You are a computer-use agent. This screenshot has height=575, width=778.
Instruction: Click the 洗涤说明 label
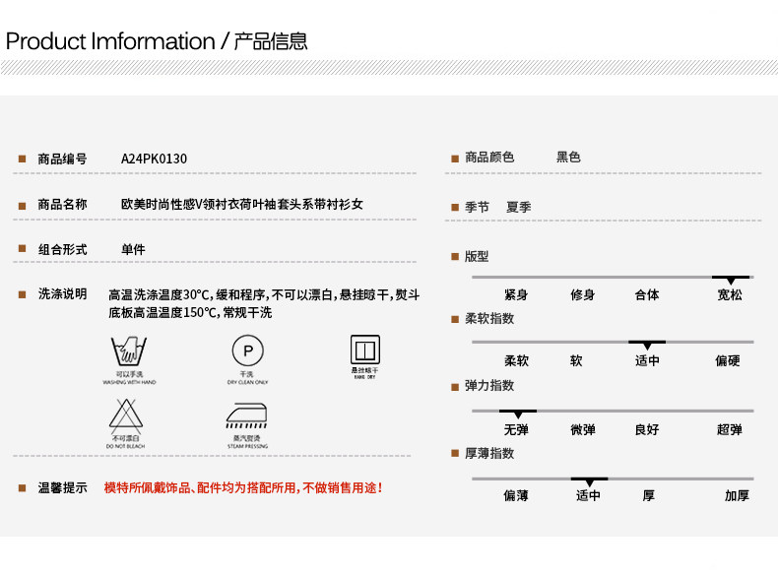click(62, 293)
